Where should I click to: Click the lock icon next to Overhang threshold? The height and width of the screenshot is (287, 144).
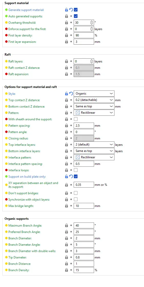(x=67, y=23)
